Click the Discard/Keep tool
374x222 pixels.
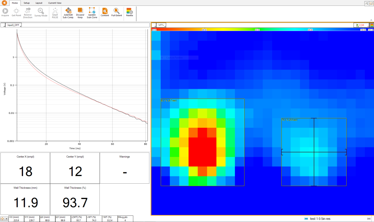(x=80, y=12)
